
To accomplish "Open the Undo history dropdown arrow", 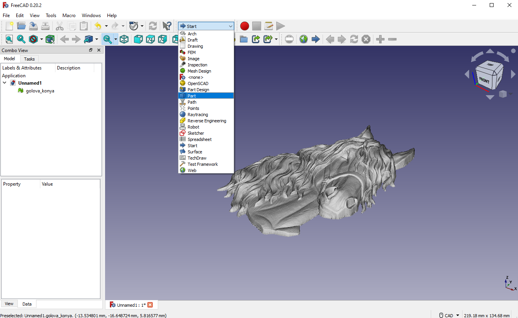I will click(107, 26).
